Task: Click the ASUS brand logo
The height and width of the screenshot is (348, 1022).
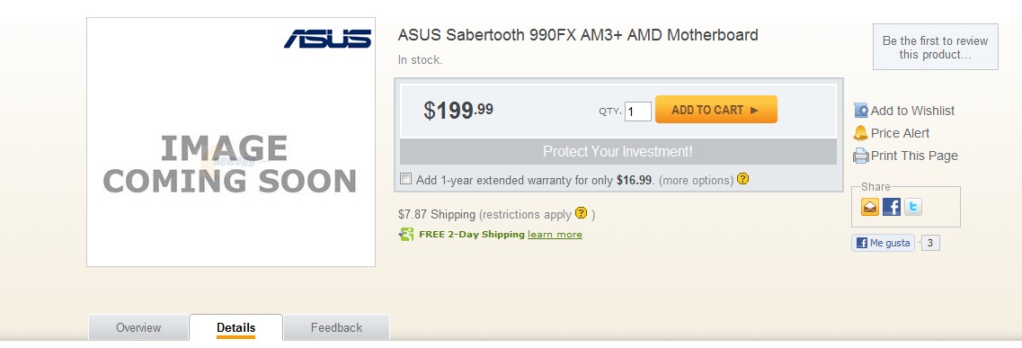Action: coord(328,39)
